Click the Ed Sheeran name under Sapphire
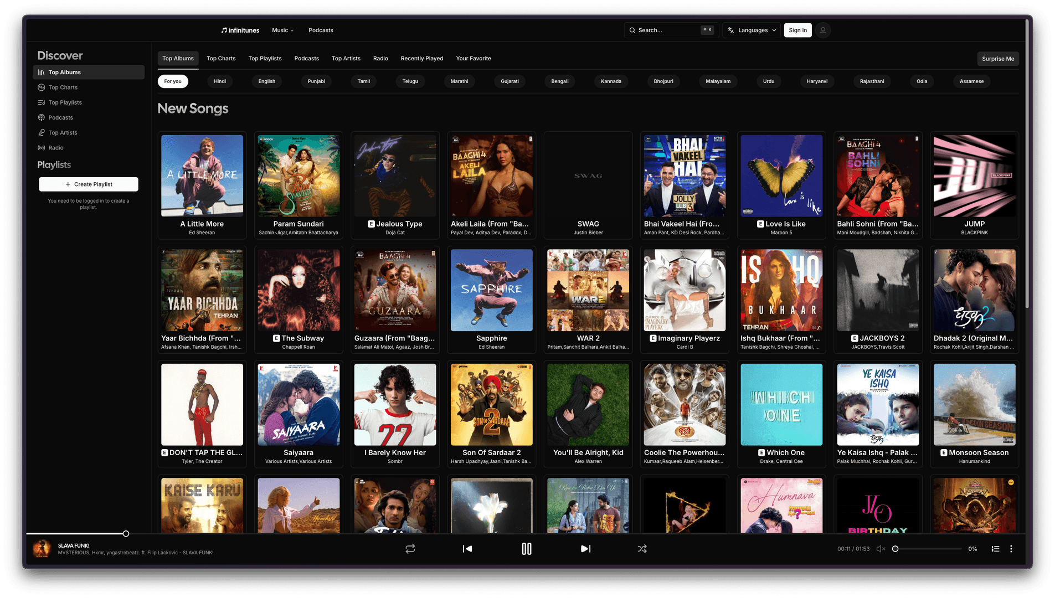 (x=492, y=347)
